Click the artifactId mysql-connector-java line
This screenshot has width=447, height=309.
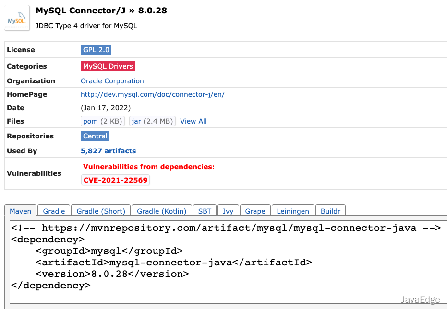coord(174,263)
